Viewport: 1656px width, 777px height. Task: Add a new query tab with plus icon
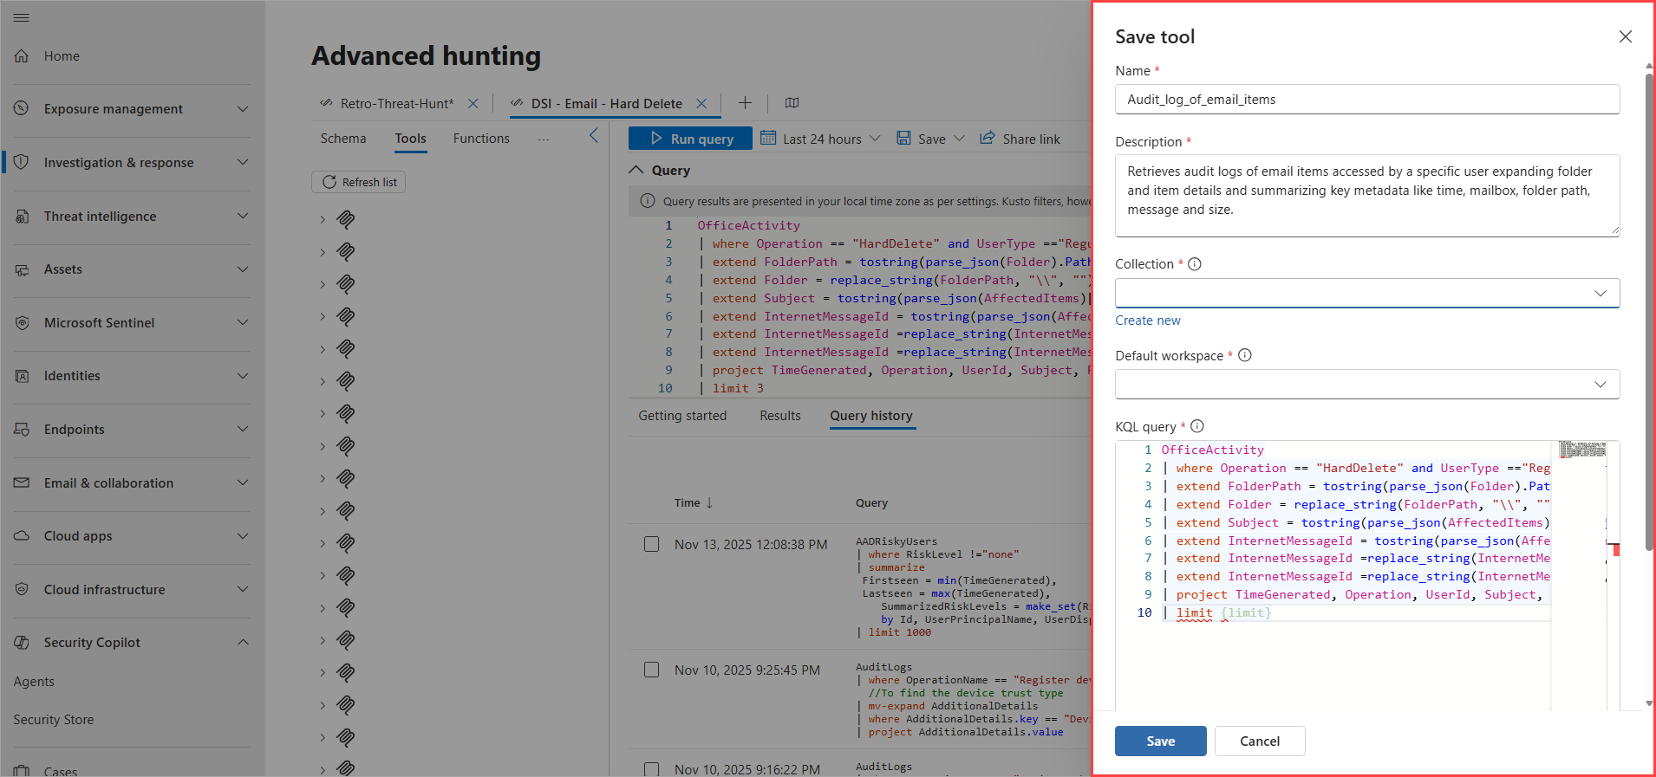[x=745, y=103]
